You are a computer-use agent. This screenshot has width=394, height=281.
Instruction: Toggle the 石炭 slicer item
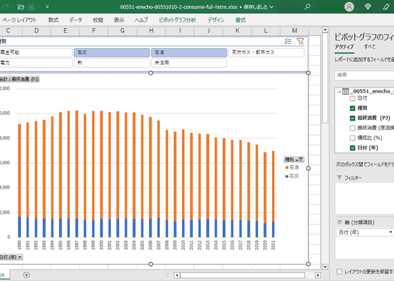pos(112,52)
